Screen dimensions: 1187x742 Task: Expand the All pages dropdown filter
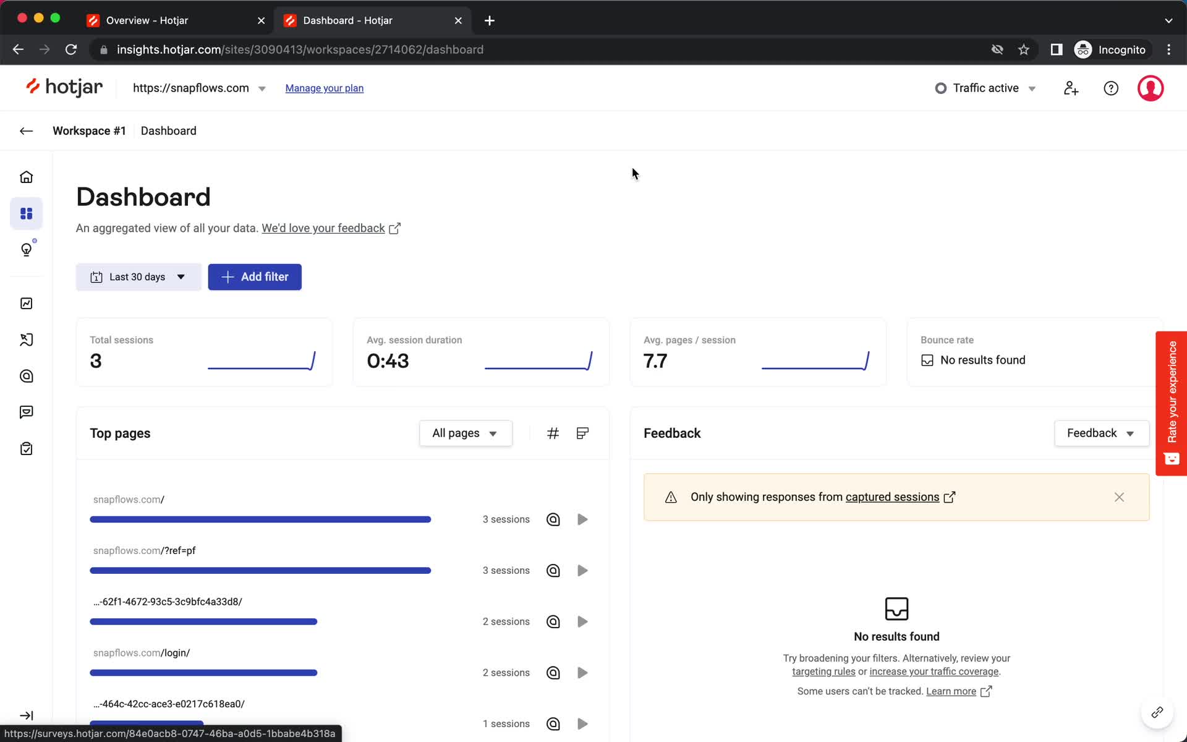click(464, 433)
